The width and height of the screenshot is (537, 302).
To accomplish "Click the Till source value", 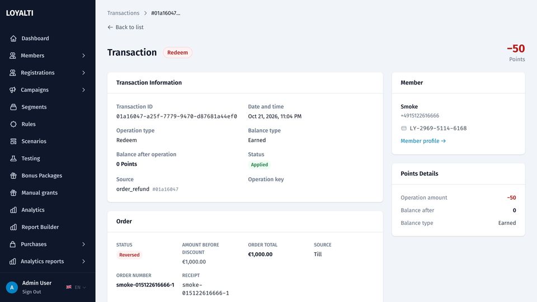I will (x=318, y=254).
